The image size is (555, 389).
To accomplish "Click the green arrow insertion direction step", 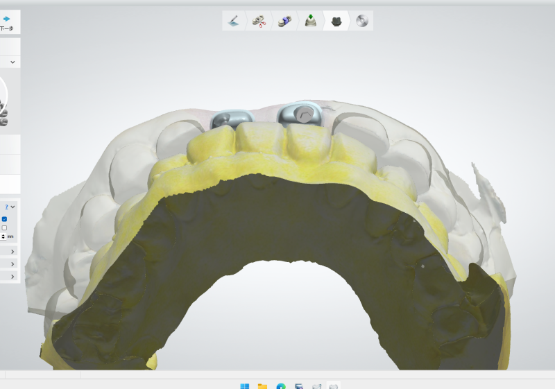I will [311, 21].
